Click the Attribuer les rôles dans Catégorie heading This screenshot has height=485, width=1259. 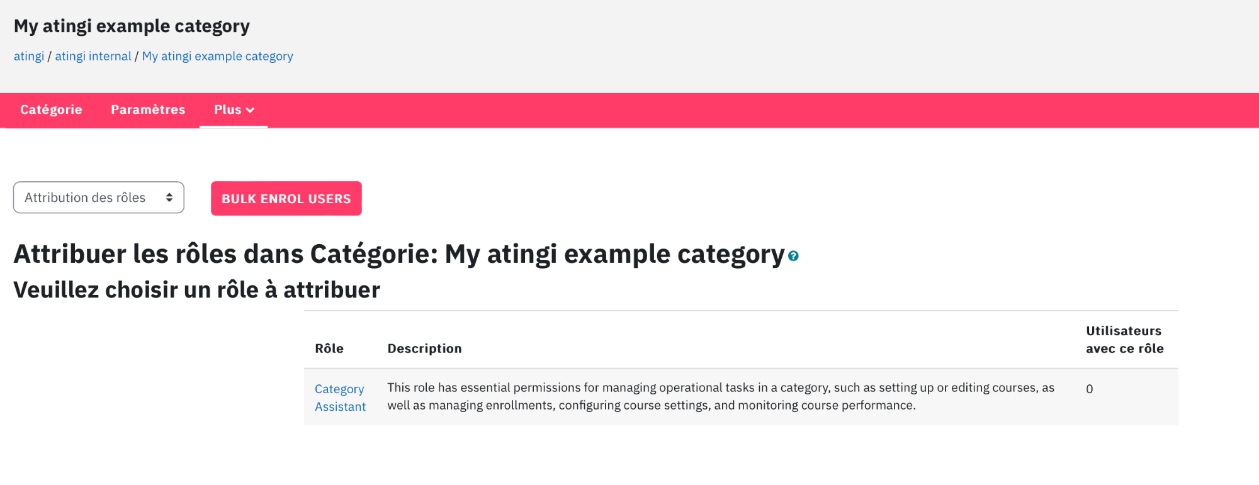click(x=399, y=254)
